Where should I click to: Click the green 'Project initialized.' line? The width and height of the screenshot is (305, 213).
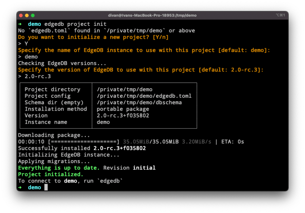pyautogui.click(x=51, y=175)
